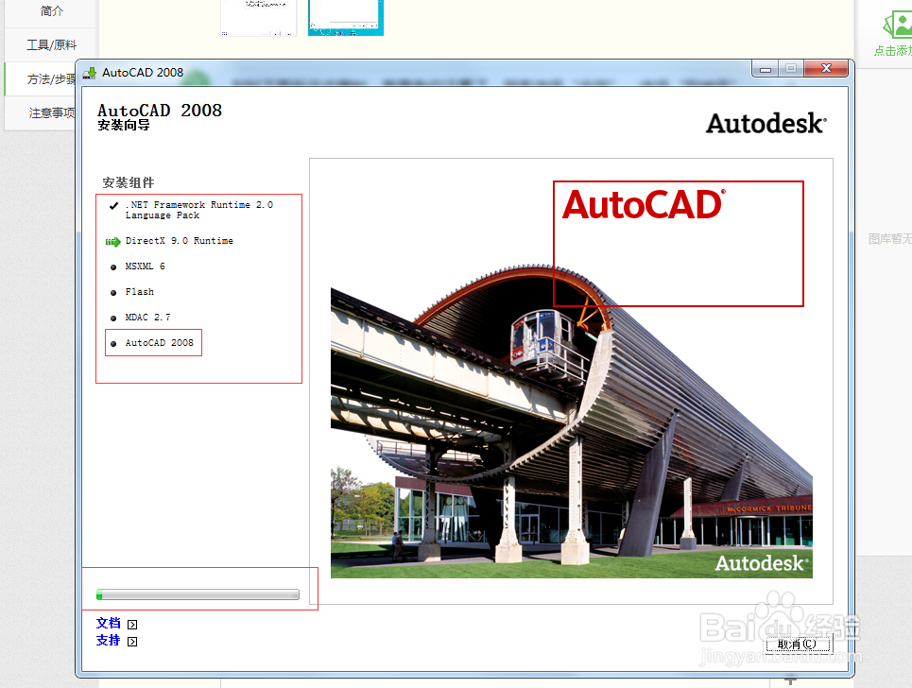Select the 工具/原料 sidebar tab
The width and height of the screenshot is (912, 688).
[51, 44]
